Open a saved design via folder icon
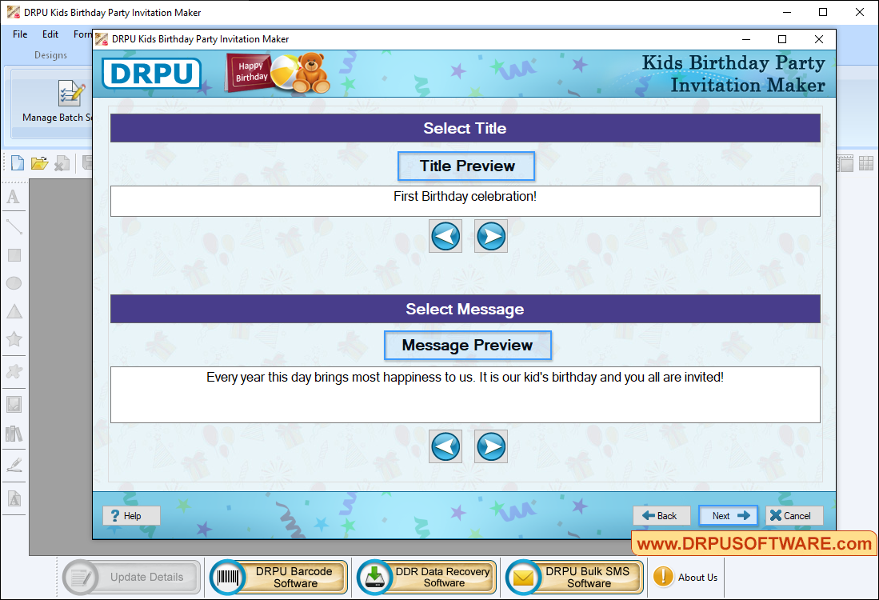This screenshot has height=600, width=879. (x=39, y=162)
